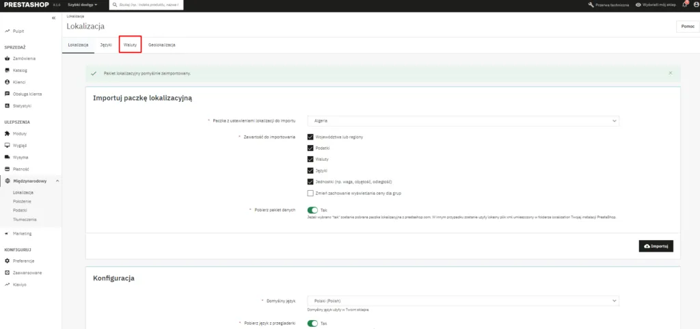Open notifications bell icon in header
Image resolution: width=700 pixels, height=329 pixels.
click(685, 5)
